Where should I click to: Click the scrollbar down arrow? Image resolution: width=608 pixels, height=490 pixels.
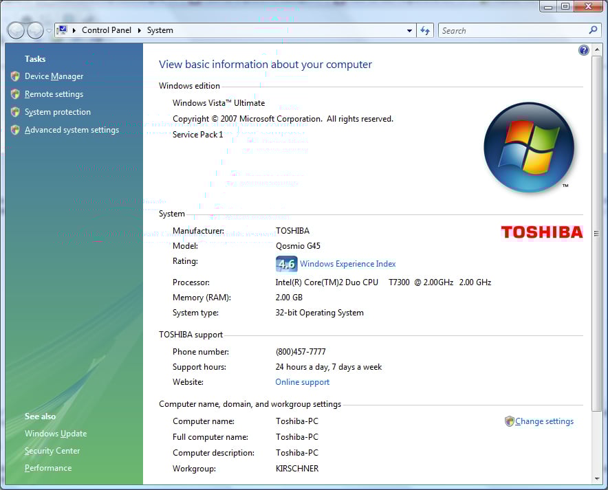pos(597,479)
